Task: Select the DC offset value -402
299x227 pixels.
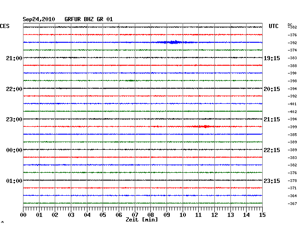Action: click(292, 112)
